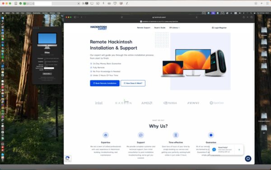
Task: Click the Support chat-bubble feature icon
Action: point(141,135)
